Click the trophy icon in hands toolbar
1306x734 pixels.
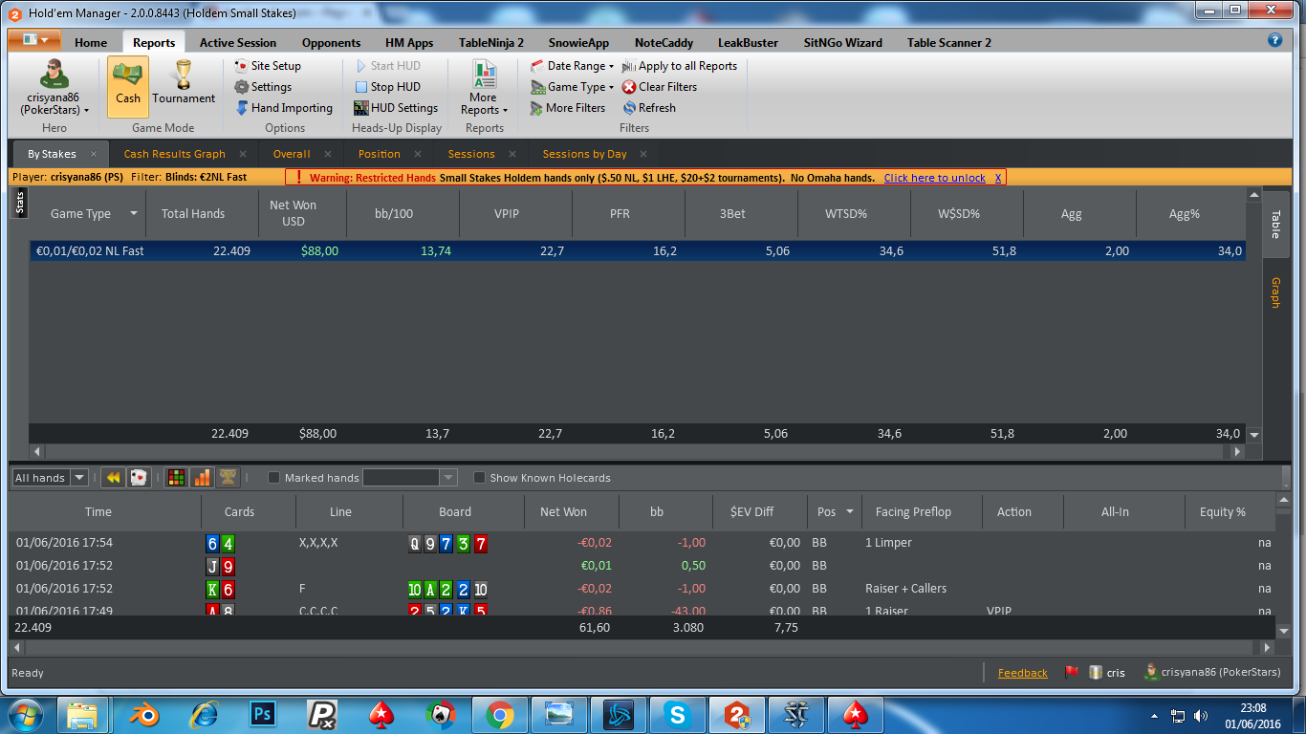[x=228, y=477]
